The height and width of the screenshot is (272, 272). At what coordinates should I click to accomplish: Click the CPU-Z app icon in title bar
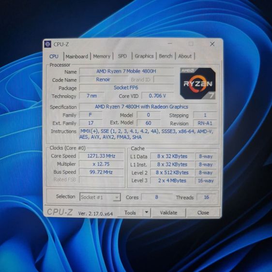pyautogui.click(x=48, y=44)
